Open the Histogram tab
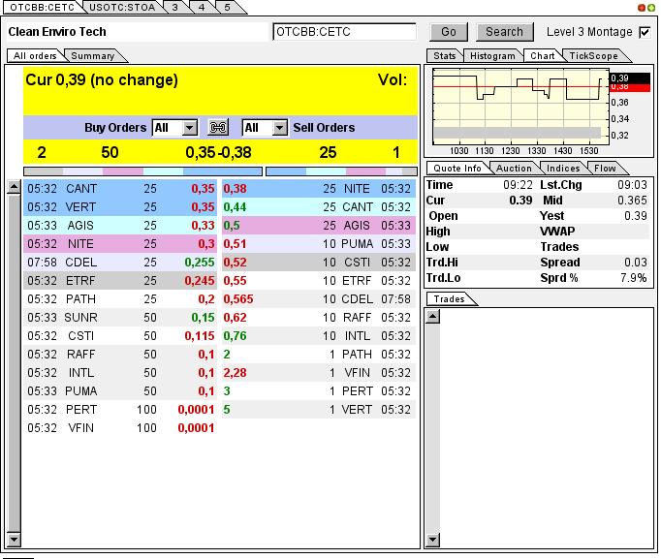Viewport: 661px width, 559px height. (x=492, y=55)
